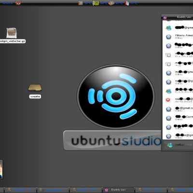Open the AreEch status selector dropdown
193x193 pixels.
179,145
